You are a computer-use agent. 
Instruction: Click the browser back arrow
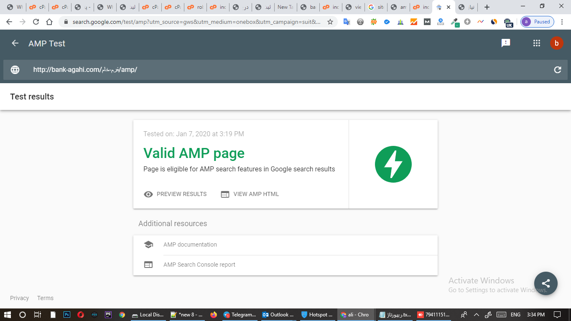click(x=9, y=22)
